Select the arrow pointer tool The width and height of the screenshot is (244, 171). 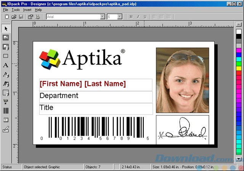(6, 29)
